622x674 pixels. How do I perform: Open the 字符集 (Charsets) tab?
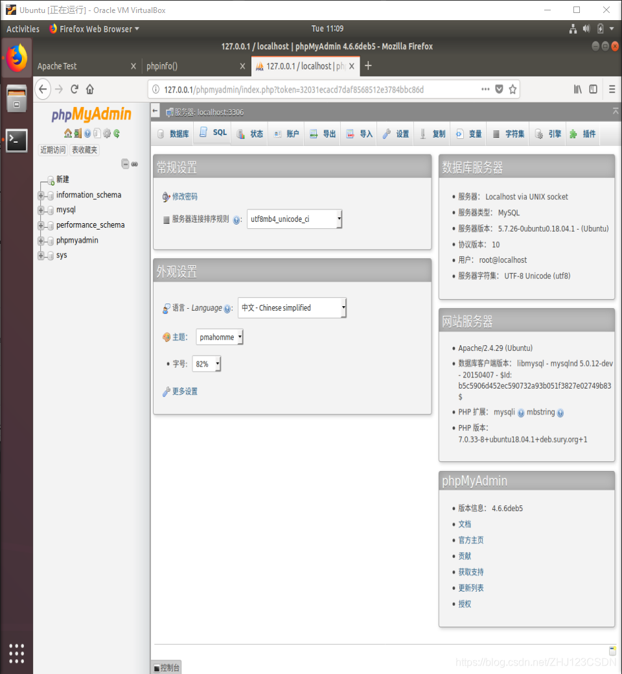508,134
